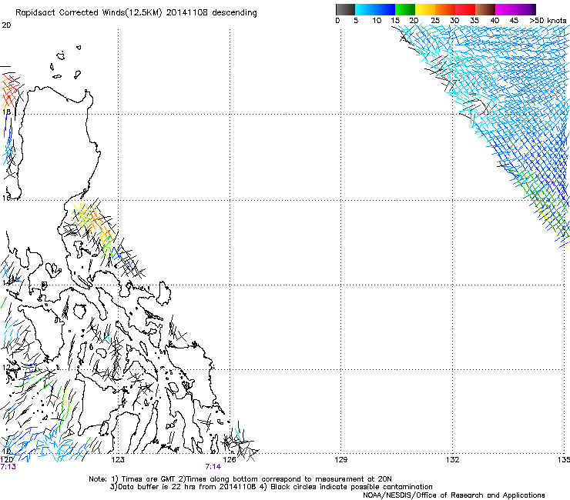Click the legend label '25'
The width and height of the screenshot is (570, 500).
435,21
